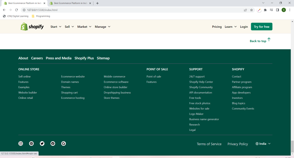Click the browser back arrow
Screen dimensions: 294x158
point(4,10)
